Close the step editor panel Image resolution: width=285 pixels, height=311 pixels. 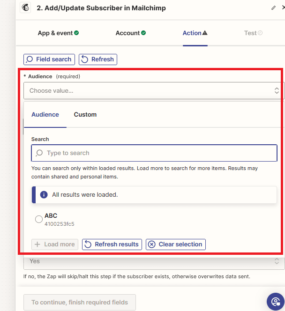pos(283,8)
